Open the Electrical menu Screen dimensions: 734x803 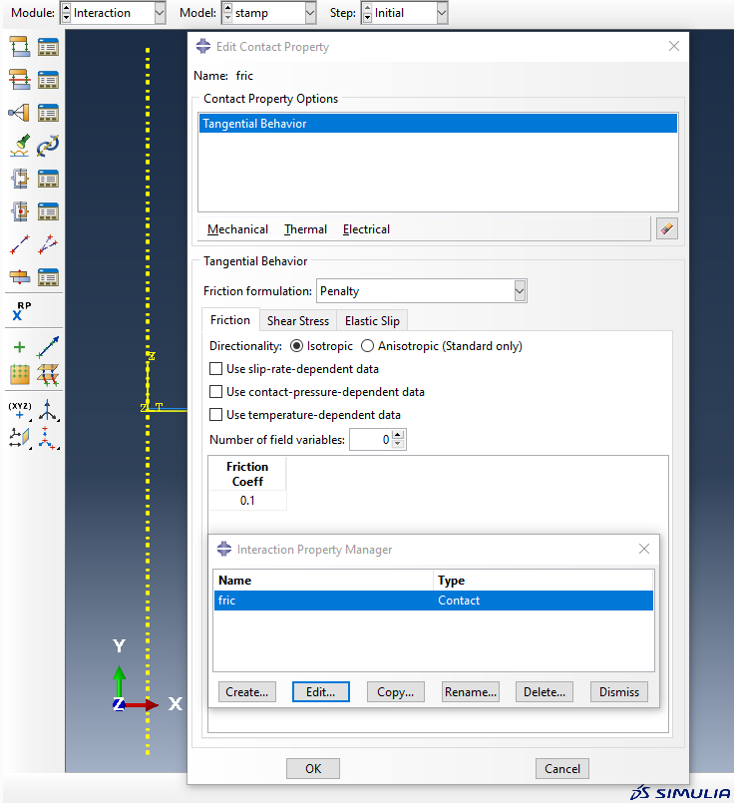366,229
